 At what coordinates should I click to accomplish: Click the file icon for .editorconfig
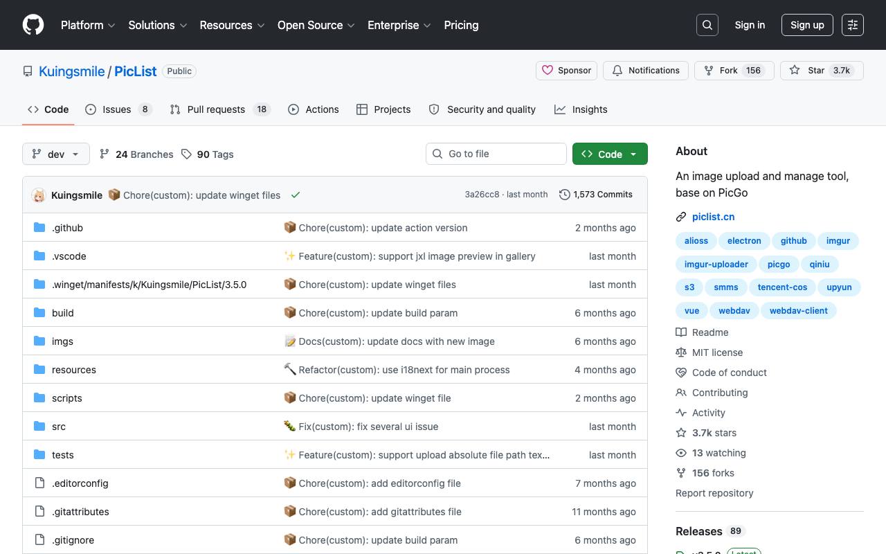[39, 483]
